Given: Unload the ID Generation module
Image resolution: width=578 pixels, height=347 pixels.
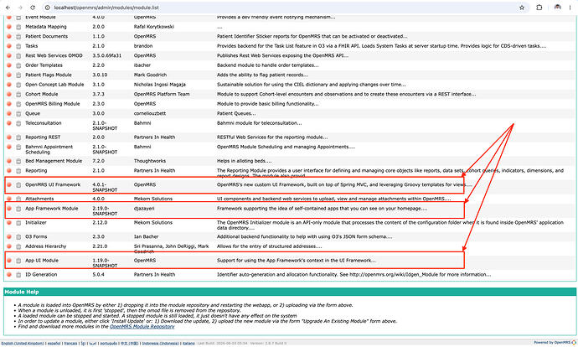Looking at the screenshot, I should click(18, 275).
